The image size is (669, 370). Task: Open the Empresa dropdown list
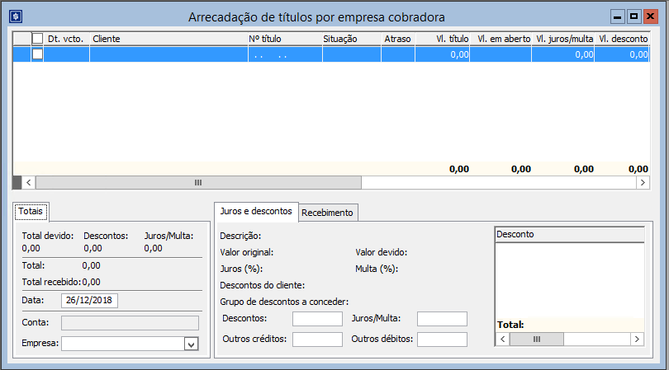[x=191, y=344]
